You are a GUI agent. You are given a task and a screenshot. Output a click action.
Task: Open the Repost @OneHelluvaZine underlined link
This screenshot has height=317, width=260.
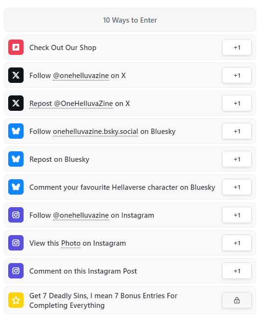pyautogui.click(x=71, y=104)
